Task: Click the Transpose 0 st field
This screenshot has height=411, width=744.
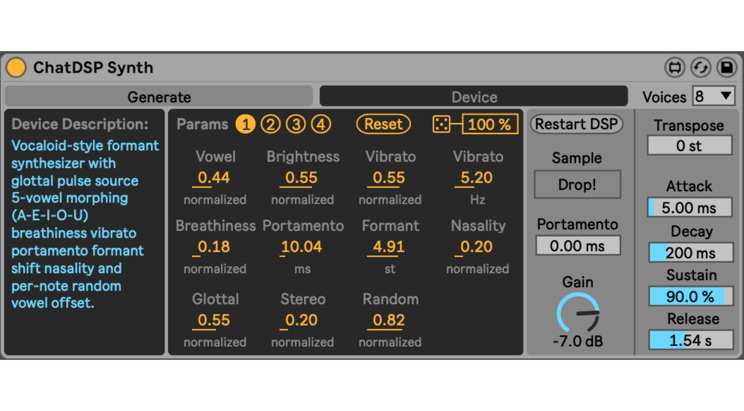Action: (x=689, y=146)
